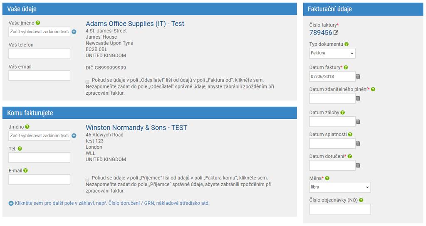Focus the Číslo objednávky (NO) field

[340, 209]
